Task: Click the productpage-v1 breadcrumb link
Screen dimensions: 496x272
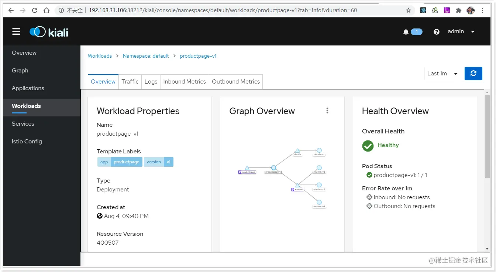Action: (198, 56)
